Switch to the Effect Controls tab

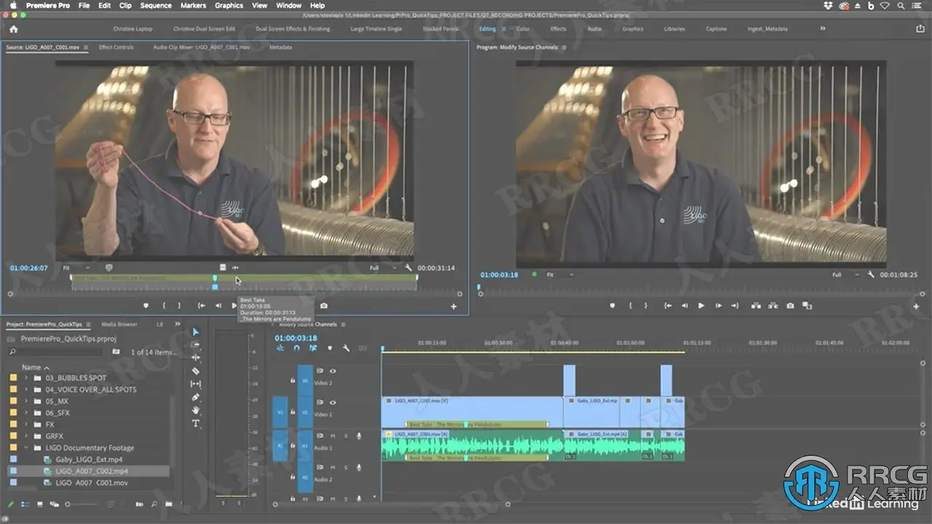[x=116, y=47]
